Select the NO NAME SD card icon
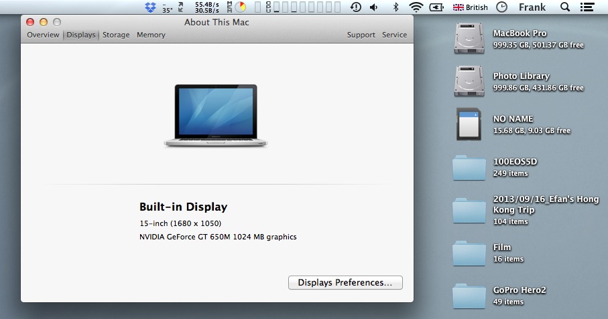 469,124
